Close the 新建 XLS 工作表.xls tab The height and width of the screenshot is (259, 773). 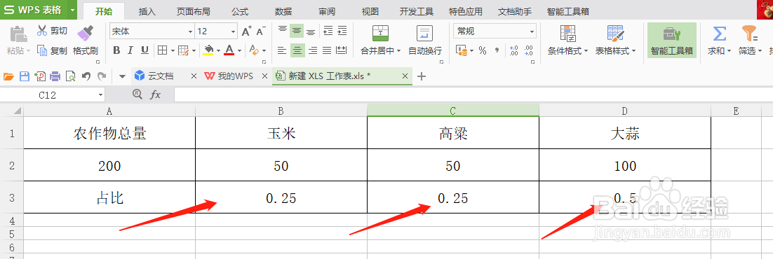(x=405, y=76)
